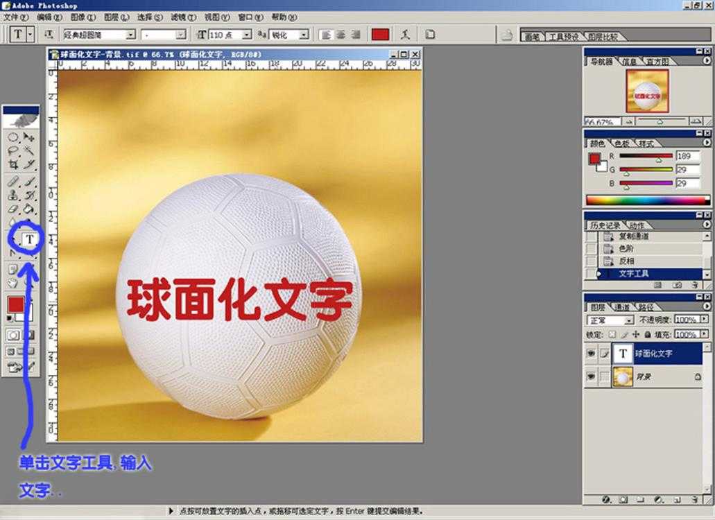Switch to the 色板 tab
Image resolution: width=715 pixels, height=520 pixels.
click(622, 143)
